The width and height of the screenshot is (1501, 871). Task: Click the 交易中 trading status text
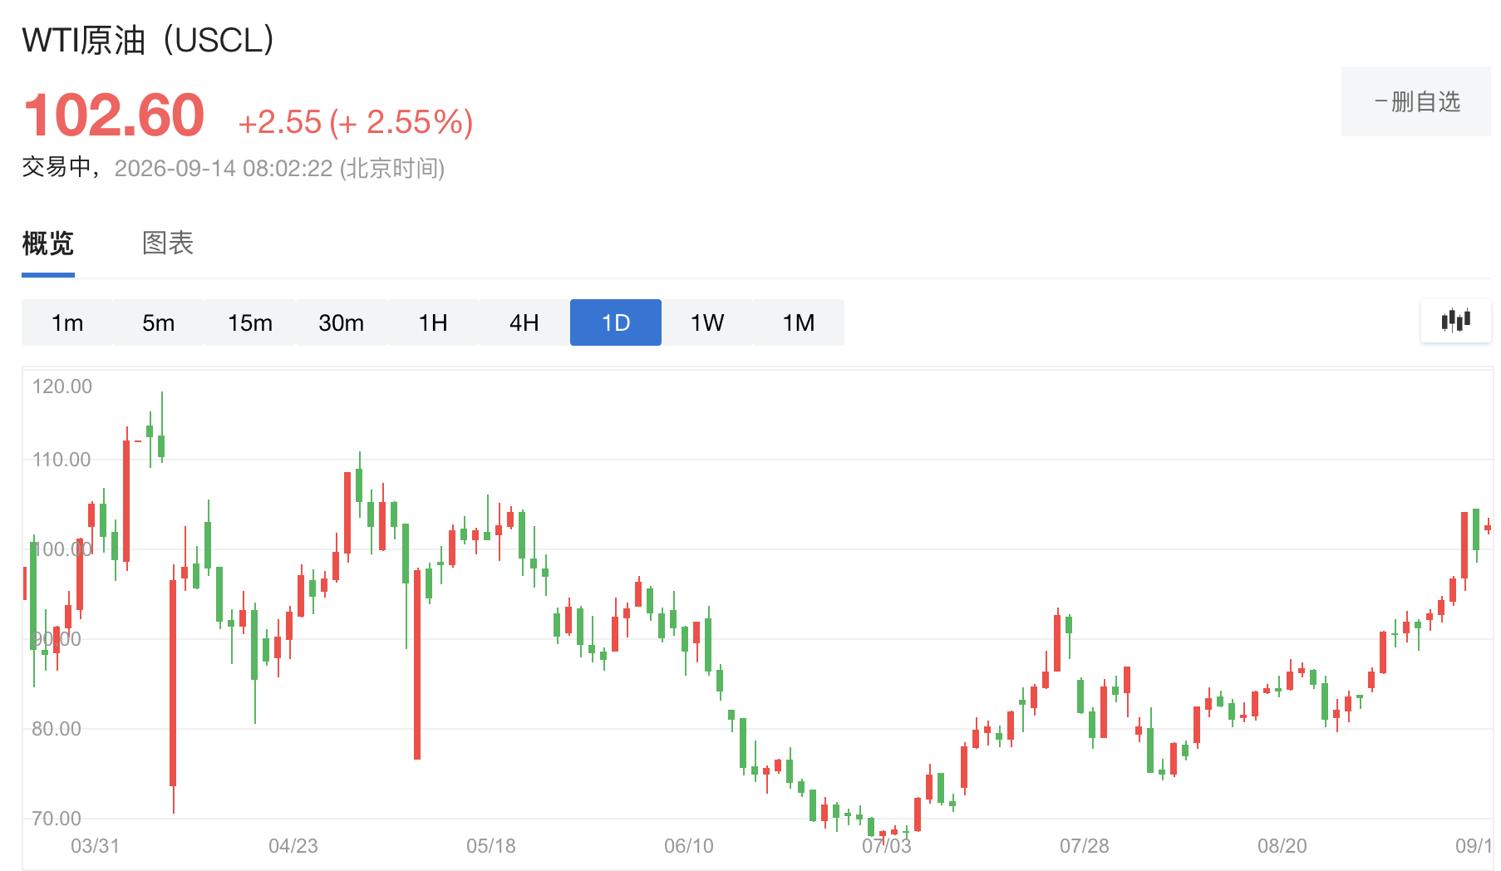[57, 167]
